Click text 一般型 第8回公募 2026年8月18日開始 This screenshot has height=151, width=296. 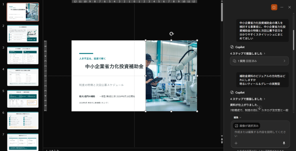pos(117,96)
